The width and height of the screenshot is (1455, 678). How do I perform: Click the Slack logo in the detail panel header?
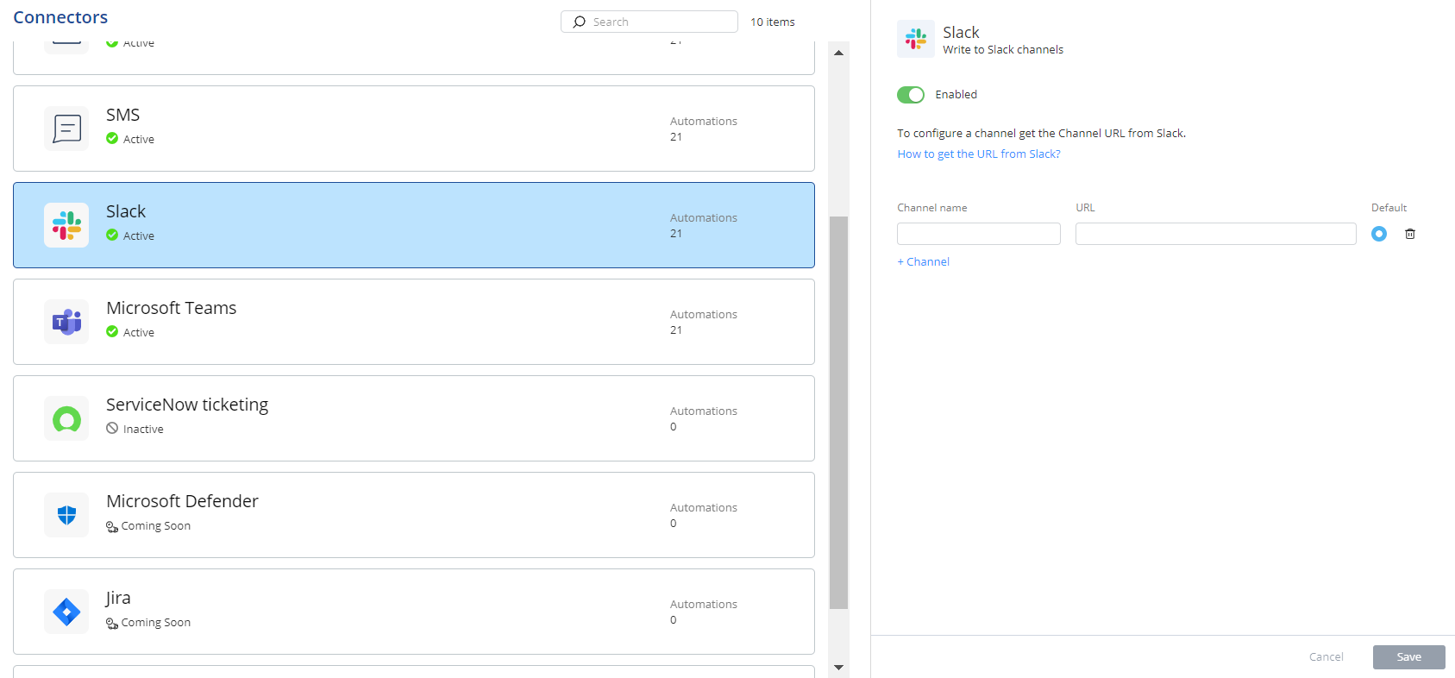click(x=916, y=39)
